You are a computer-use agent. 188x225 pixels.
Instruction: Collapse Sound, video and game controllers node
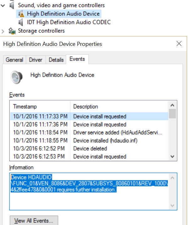[3, 6]
